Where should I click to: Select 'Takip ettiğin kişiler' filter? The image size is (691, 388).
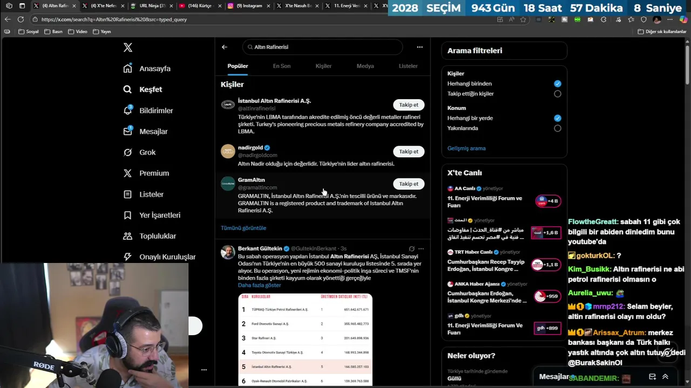click(558, 94)
